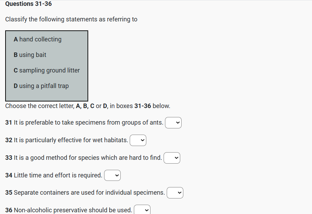Click the 'Classify the following statements' instruction
The image size is (312, 214).
(71, 19)
